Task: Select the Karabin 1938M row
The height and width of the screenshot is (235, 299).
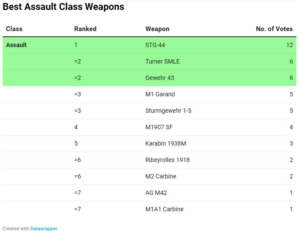Action: (x=165, y=143)
